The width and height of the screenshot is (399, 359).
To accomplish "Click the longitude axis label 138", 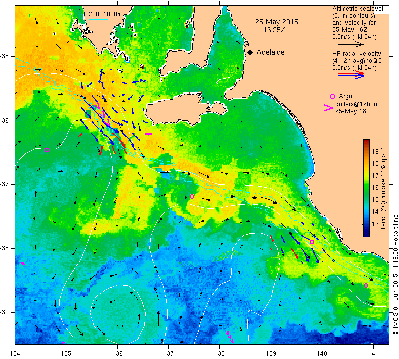I will pyautogui.click(x=219, y=353).
